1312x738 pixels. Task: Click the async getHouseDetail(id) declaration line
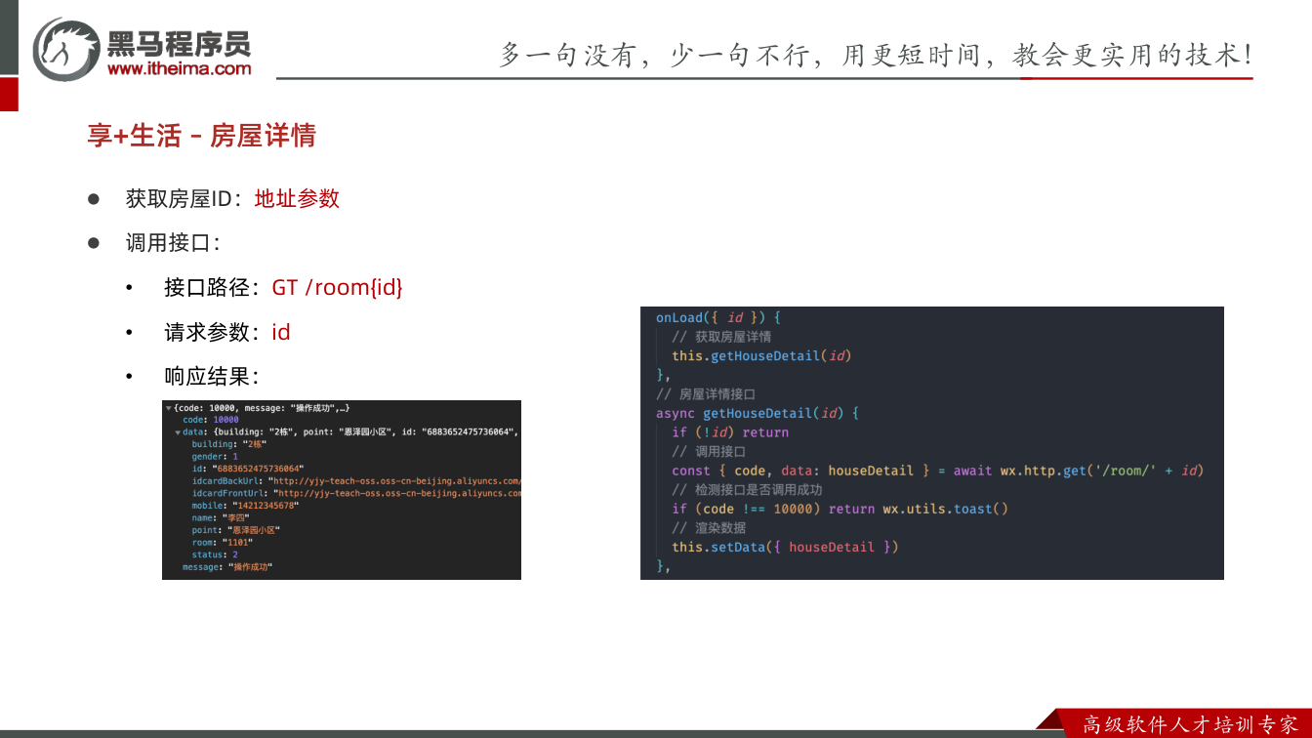[x=757, y=413]
